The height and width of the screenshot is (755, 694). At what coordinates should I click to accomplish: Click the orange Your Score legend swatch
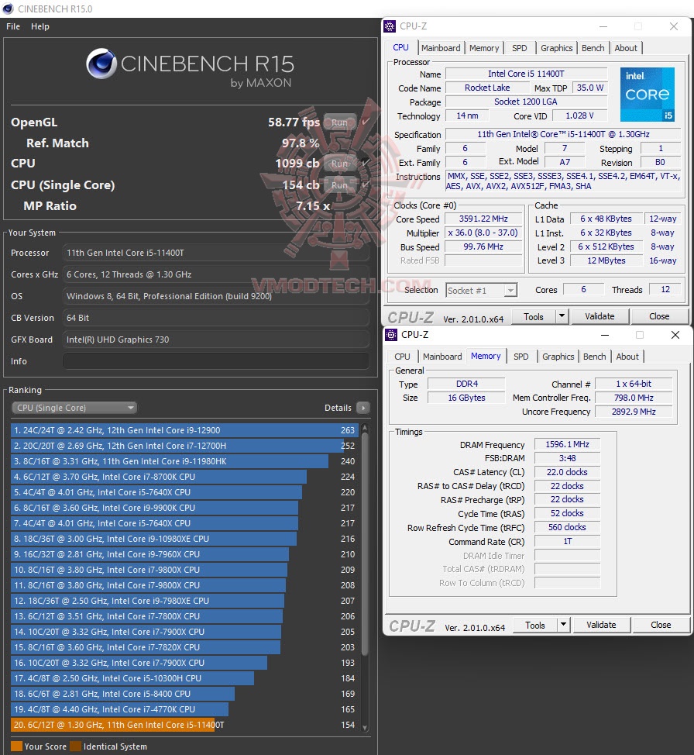click(16, 746)
